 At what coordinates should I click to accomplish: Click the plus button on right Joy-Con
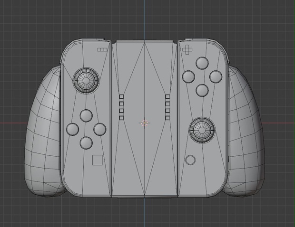[x=187, y=49]
